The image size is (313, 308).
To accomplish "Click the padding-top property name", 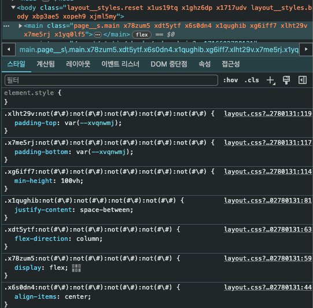I will click(35, 123).
